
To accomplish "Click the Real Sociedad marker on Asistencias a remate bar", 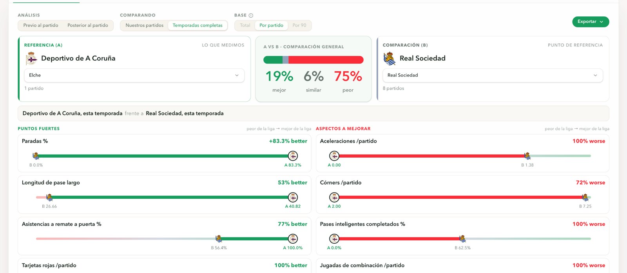I will (x=219, y=239).
